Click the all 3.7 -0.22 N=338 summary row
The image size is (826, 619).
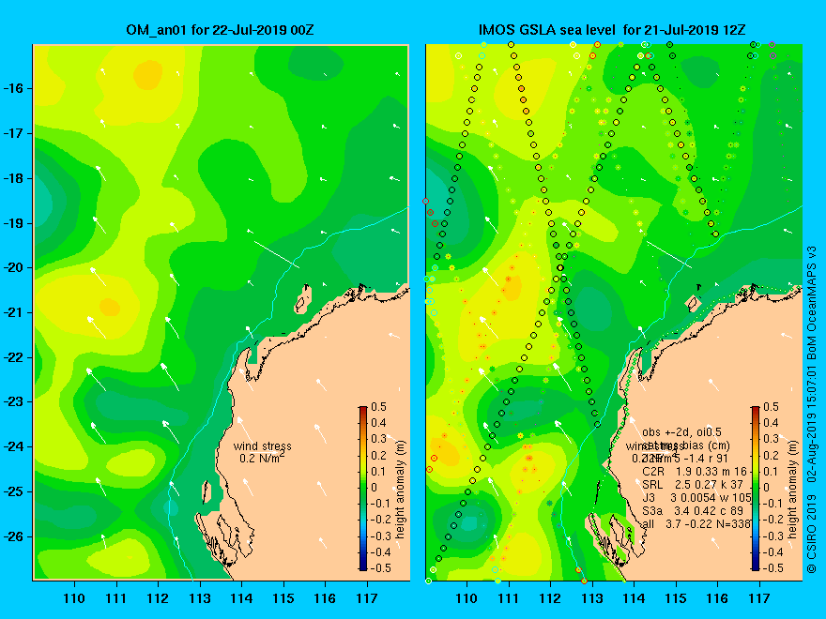(x=696, y=524)
